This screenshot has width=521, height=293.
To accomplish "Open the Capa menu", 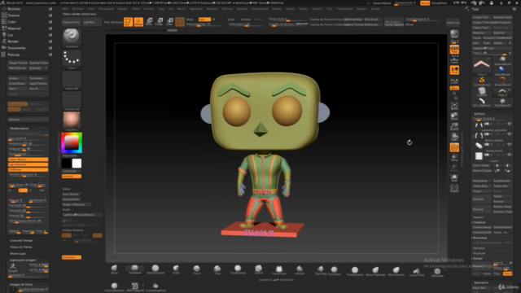I will coord(161,9).
